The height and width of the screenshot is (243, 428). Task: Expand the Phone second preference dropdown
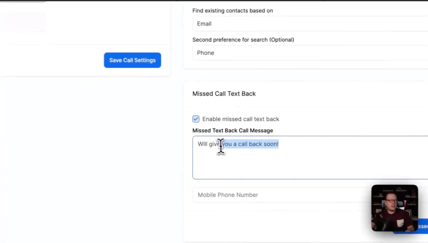point(310,53)
